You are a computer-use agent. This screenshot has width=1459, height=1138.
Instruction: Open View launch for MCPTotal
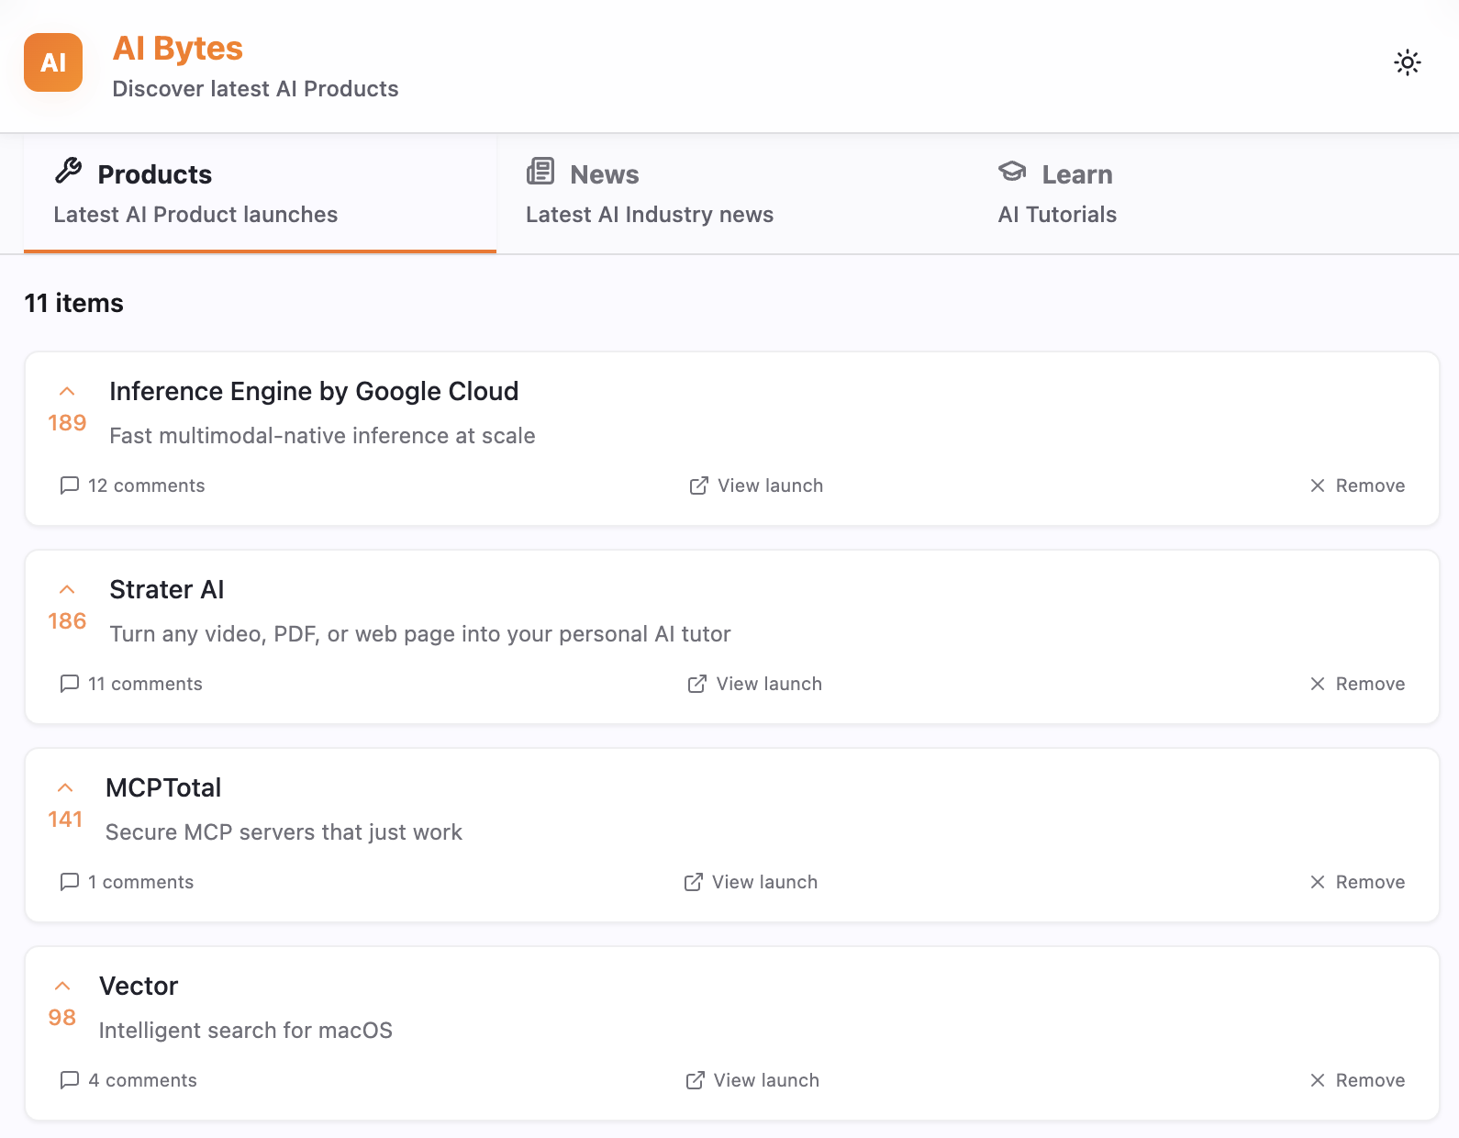pyautogui.click(x=751, y=882)
